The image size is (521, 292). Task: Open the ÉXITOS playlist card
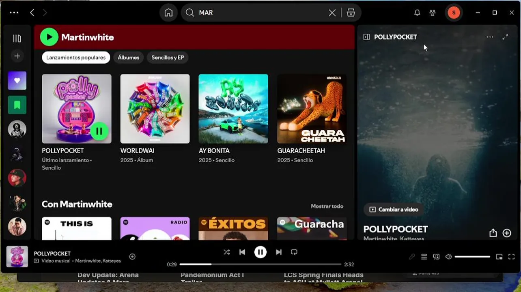click(x=233, y=228)
